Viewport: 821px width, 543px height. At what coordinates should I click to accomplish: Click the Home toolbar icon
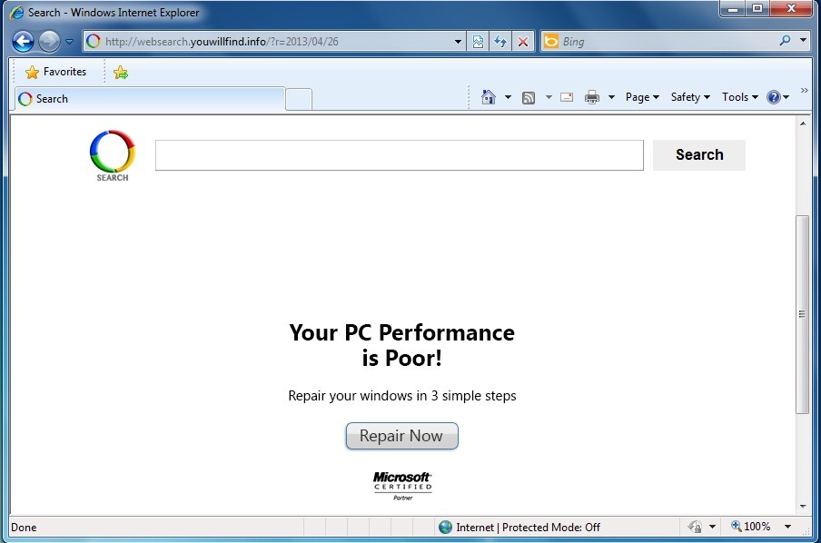click(488, 97)
